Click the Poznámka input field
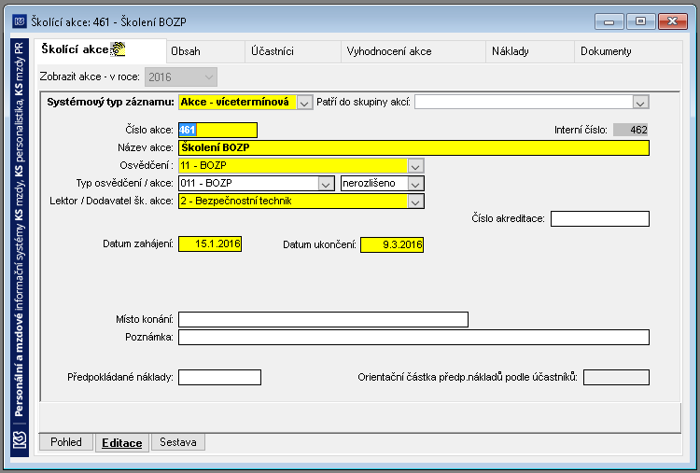The height and width of the screenshot is (473, 700). (413, 338)
